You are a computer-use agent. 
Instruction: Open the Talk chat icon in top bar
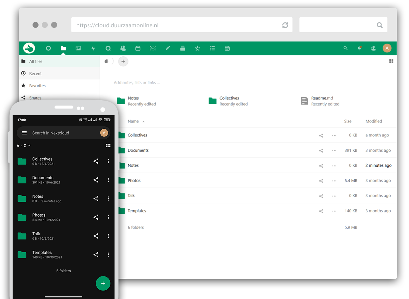point(108,48)
